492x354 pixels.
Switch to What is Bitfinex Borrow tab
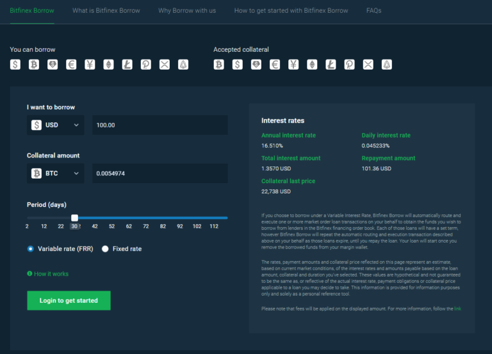106,11
